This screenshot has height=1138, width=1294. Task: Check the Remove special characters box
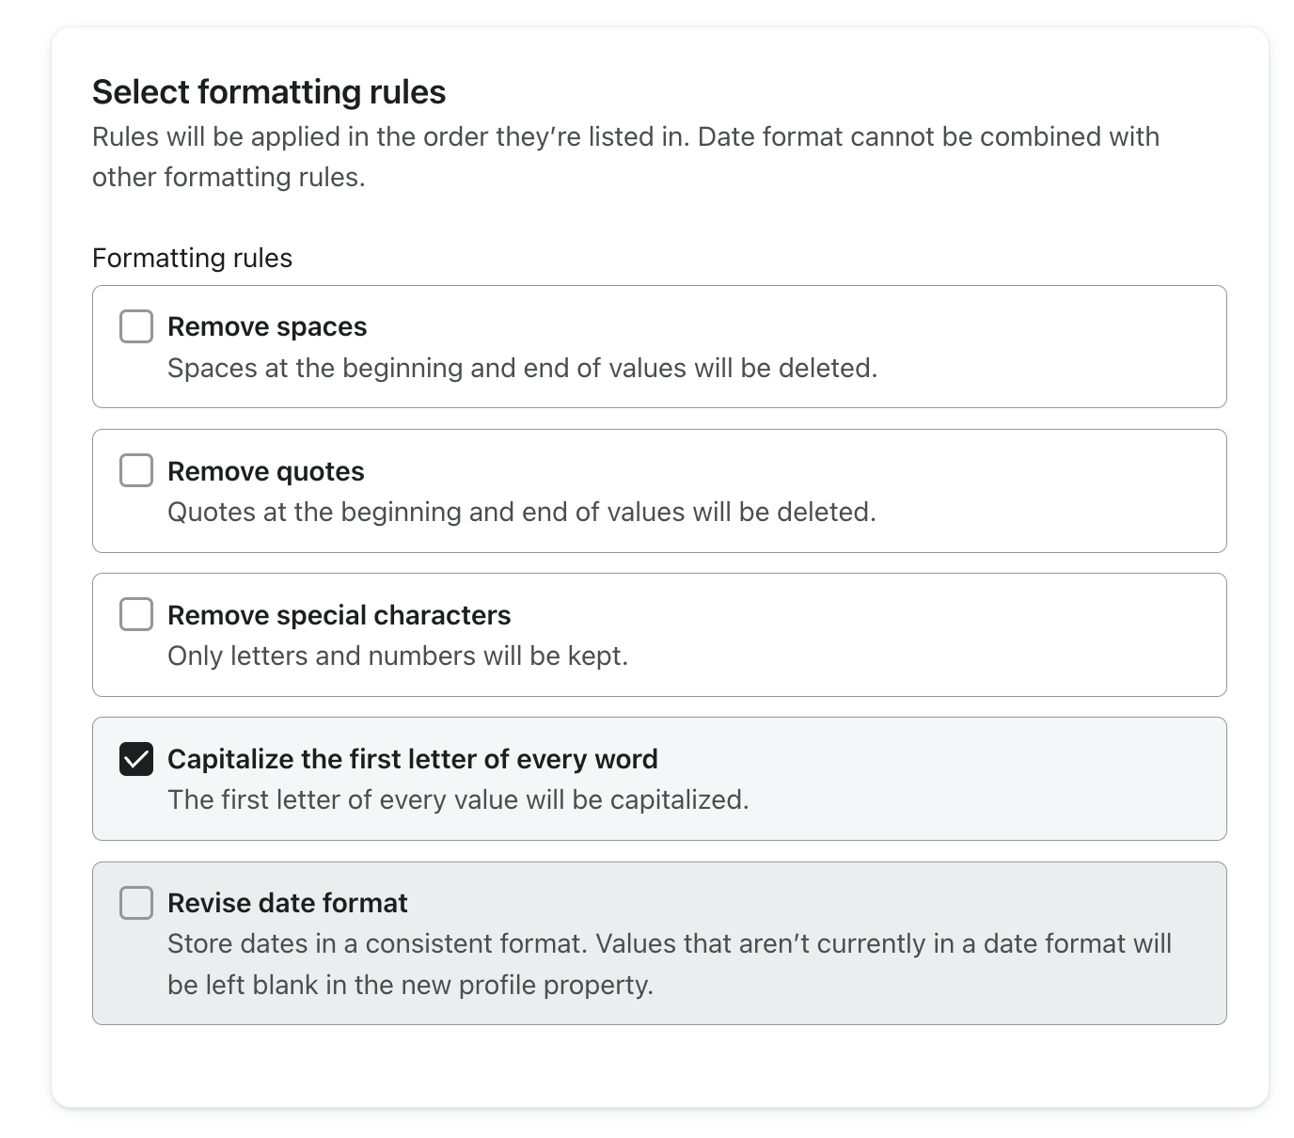coord(136,614)
